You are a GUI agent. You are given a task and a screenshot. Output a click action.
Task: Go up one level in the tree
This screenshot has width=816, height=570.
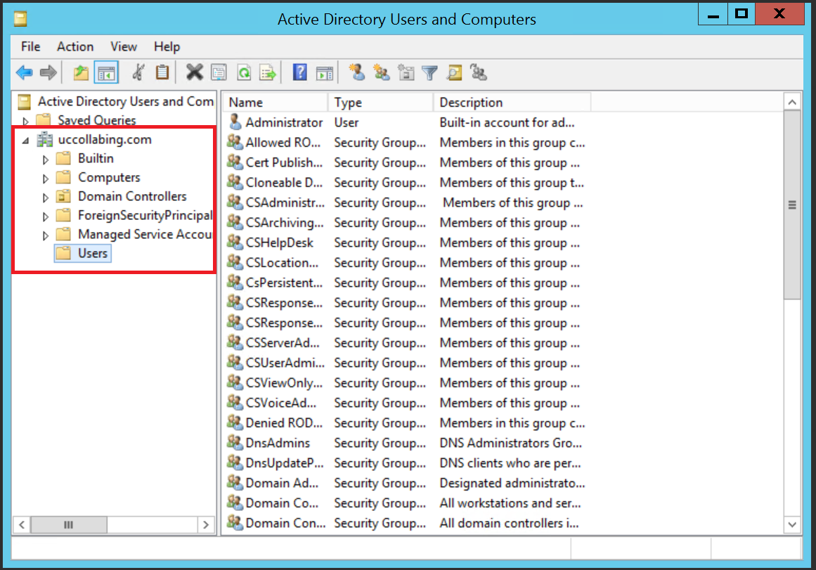(81, 72)
